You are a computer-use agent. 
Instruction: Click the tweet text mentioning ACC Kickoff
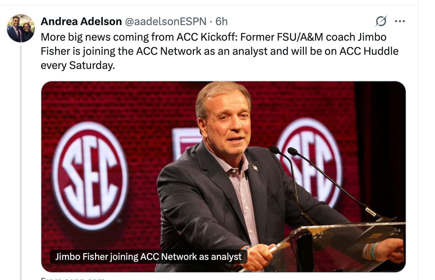point(220,51)
